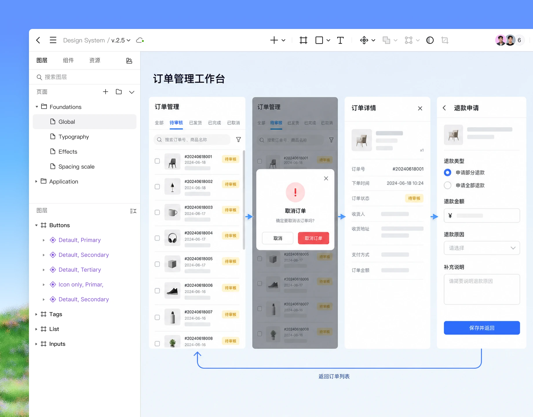Click the boolean union tool icon
The image size is (533, 417).
point(386,40)
